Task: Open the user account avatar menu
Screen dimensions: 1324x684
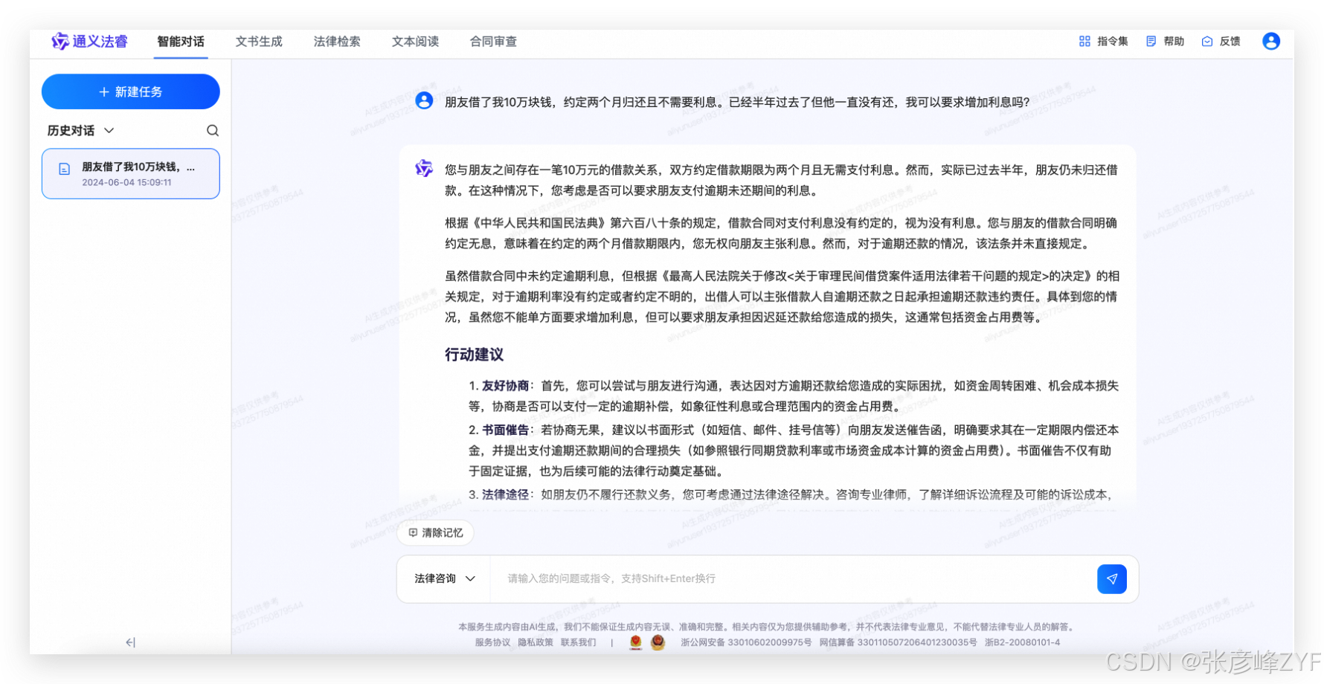Action: pos(1271,42)
